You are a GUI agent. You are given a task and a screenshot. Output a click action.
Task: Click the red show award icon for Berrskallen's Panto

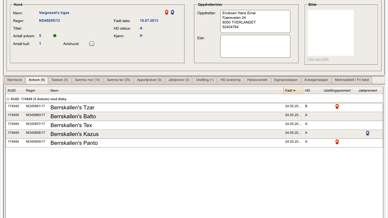(337, 142)
